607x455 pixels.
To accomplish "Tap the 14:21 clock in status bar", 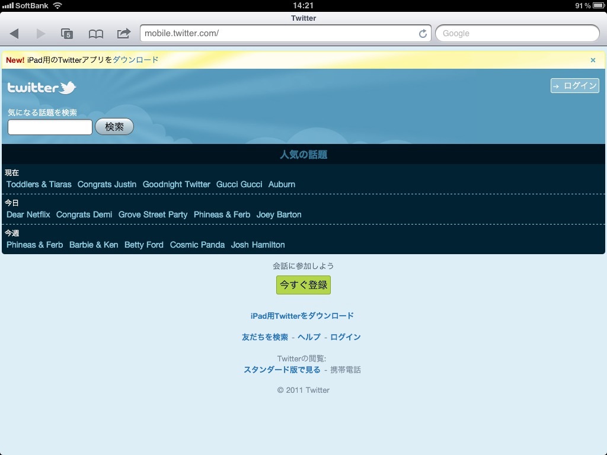I will 303,5.
